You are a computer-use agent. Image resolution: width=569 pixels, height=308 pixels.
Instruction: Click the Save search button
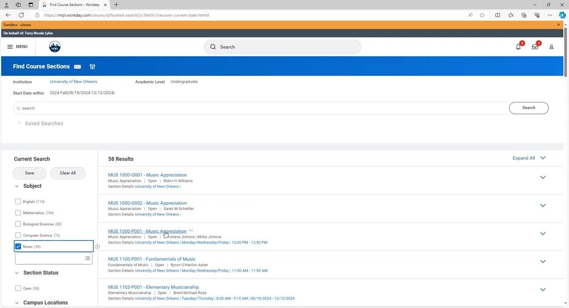point(29,173)
